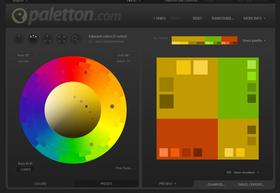
Task: Click the Base RGB input field C19B02
Action: point(26,169)
